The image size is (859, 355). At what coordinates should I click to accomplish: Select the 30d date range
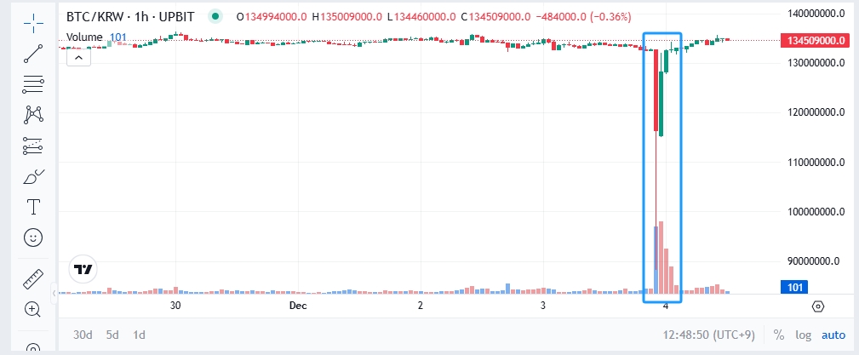click(83, 335)
